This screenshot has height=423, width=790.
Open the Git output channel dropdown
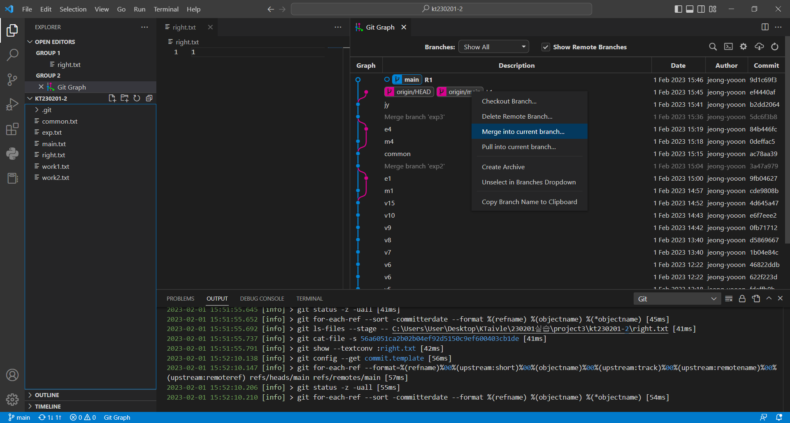[677, 299]
